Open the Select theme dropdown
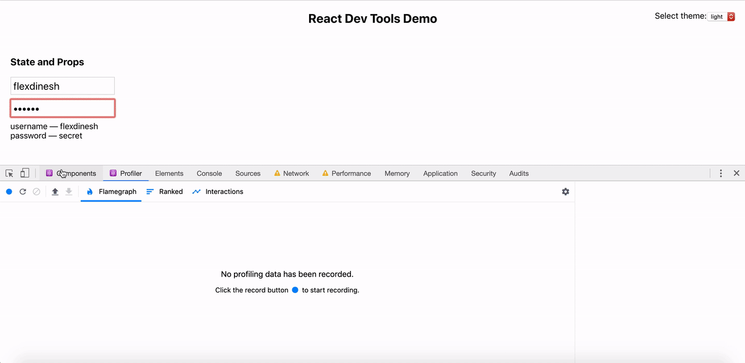745x363 pixels. pyautogui.click(x=722, y=17)
